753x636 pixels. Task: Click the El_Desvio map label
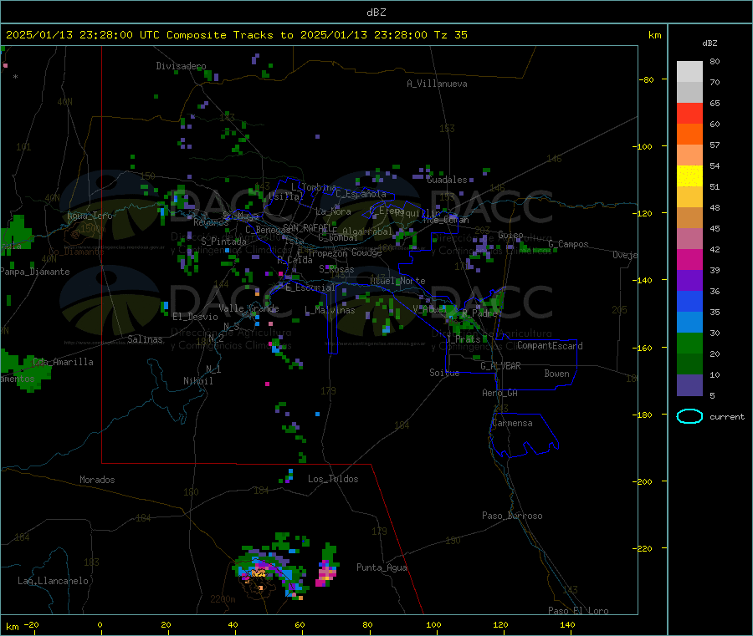196,317
